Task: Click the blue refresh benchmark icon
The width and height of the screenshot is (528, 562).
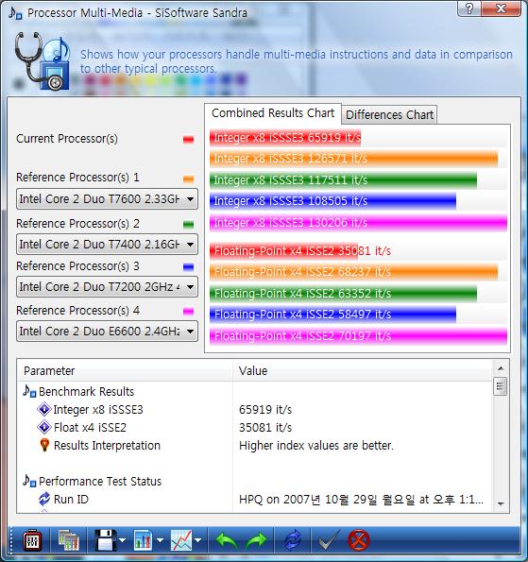Action: 293,540
